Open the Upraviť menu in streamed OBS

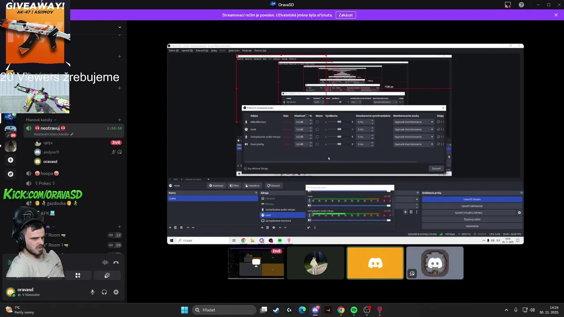(187, 51)
